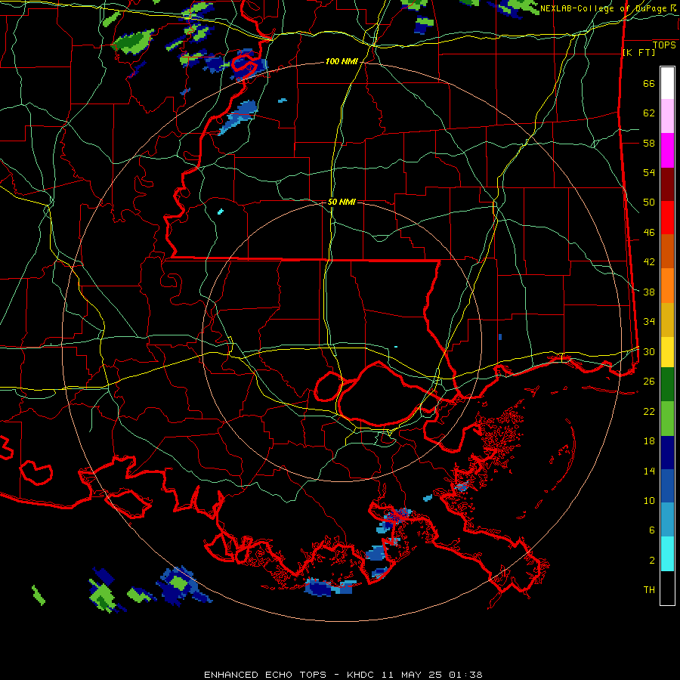680x680 pixels.
Task: Select the 54 scale label
Action: (x=649, y=172)
